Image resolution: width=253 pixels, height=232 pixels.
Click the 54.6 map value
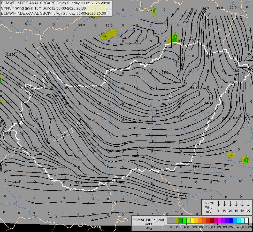(209, 103)
